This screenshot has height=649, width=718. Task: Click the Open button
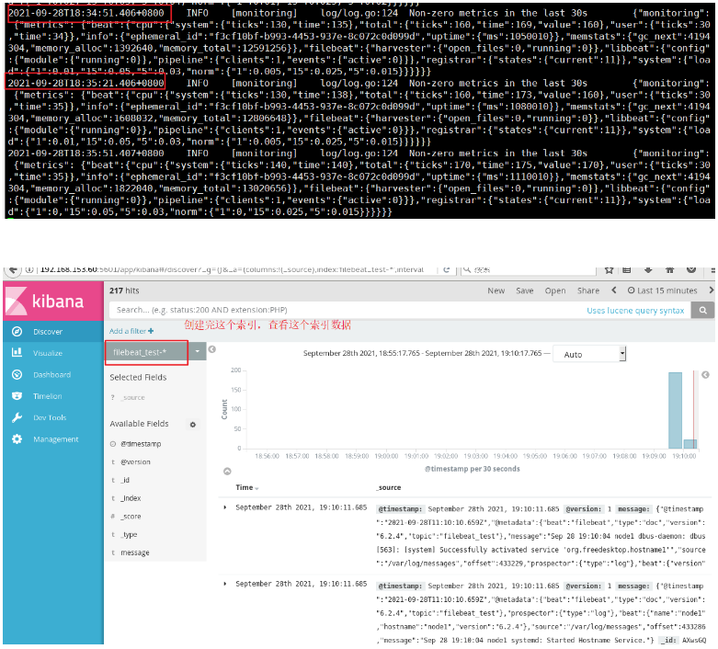(555, 290)
